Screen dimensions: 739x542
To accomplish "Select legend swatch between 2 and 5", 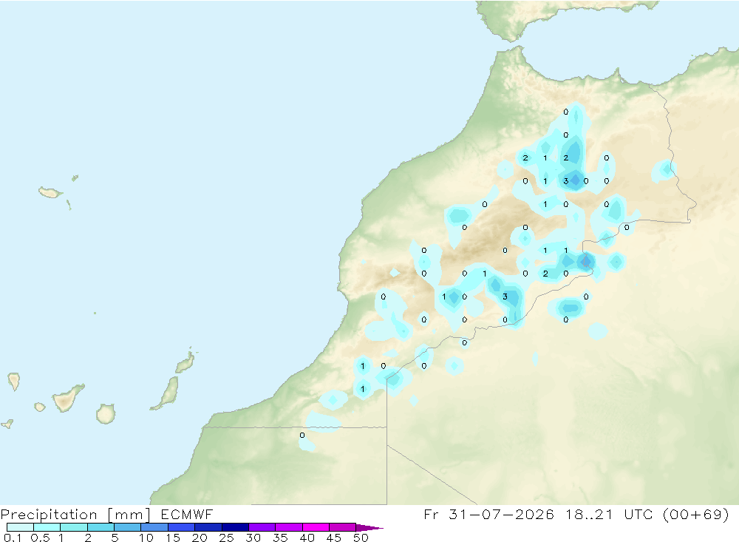I will tap(101, 527).
